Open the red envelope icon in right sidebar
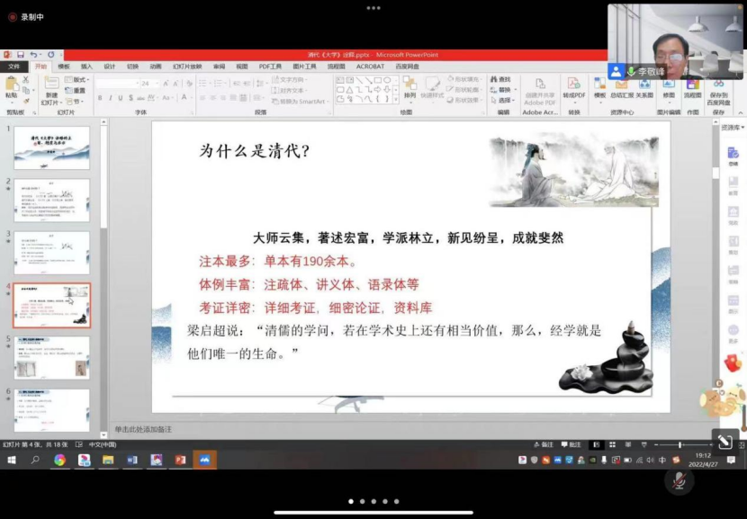This screenshot has height=519, width=747. [733, 362]
